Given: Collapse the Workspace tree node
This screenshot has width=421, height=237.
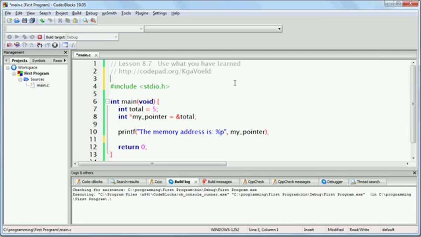Looking at the screenshot, I should 8,67.
